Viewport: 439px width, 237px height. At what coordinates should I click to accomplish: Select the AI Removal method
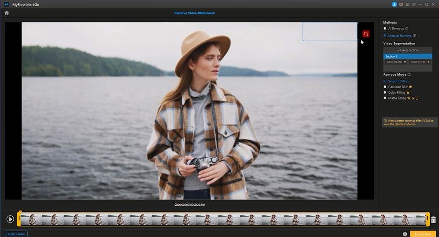(385, 29)
